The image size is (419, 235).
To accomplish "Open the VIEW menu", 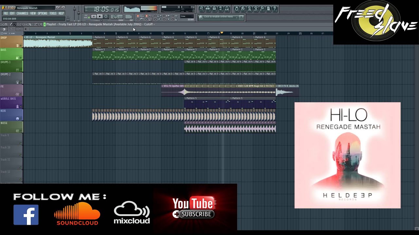I will click(33, 13).
